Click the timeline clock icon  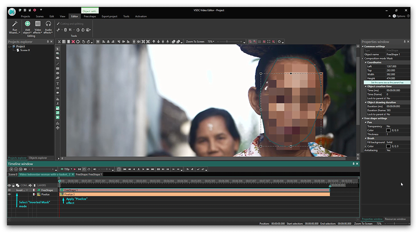(x=119, y=169)
